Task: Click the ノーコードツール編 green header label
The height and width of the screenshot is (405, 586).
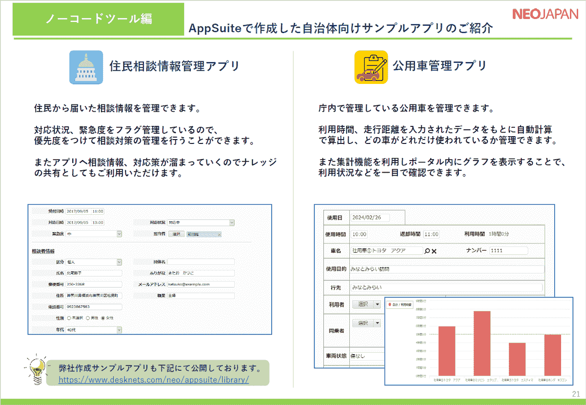Action: coord(98,19)
